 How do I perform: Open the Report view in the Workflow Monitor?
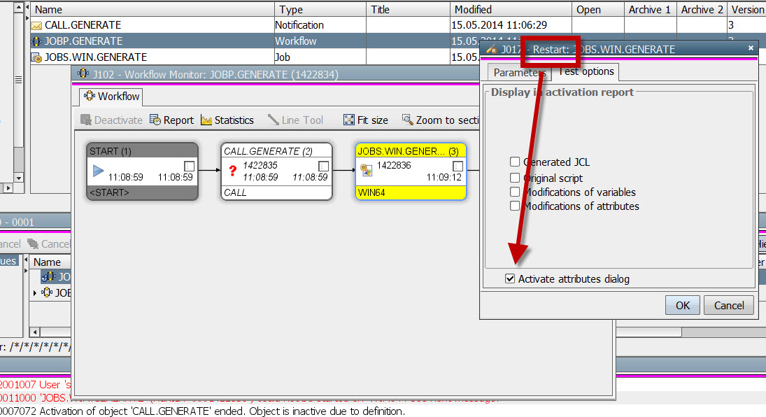click(x=171, y=120)
